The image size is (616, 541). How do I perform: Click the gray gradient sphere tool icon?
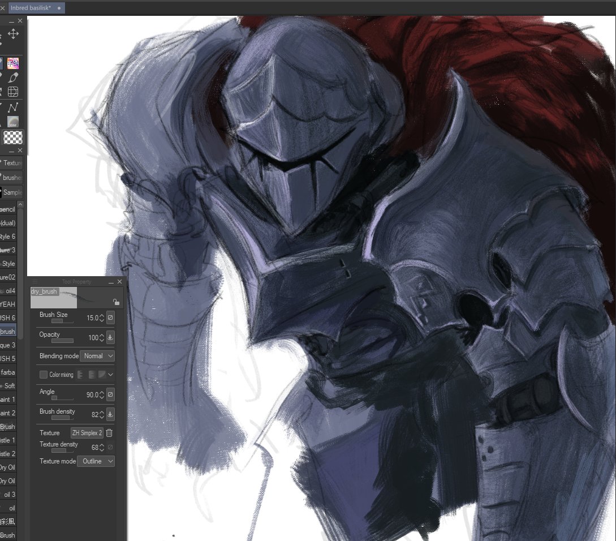[x=13, y=122]
